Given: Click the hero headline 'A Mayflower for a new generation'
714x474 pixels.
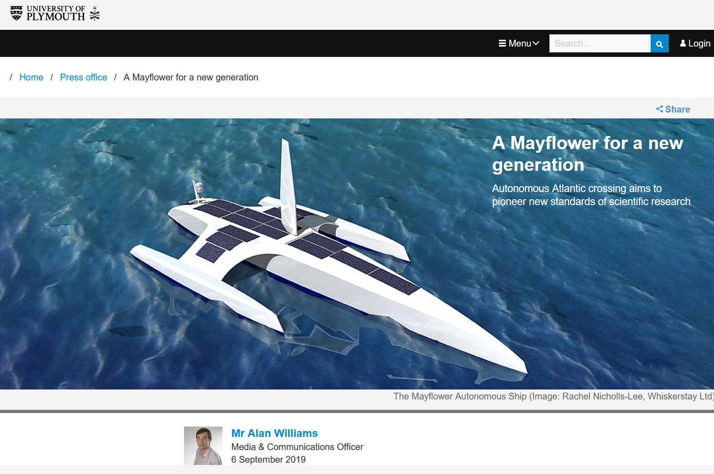Looking at the screenshot, I should [x=587, y=154].
